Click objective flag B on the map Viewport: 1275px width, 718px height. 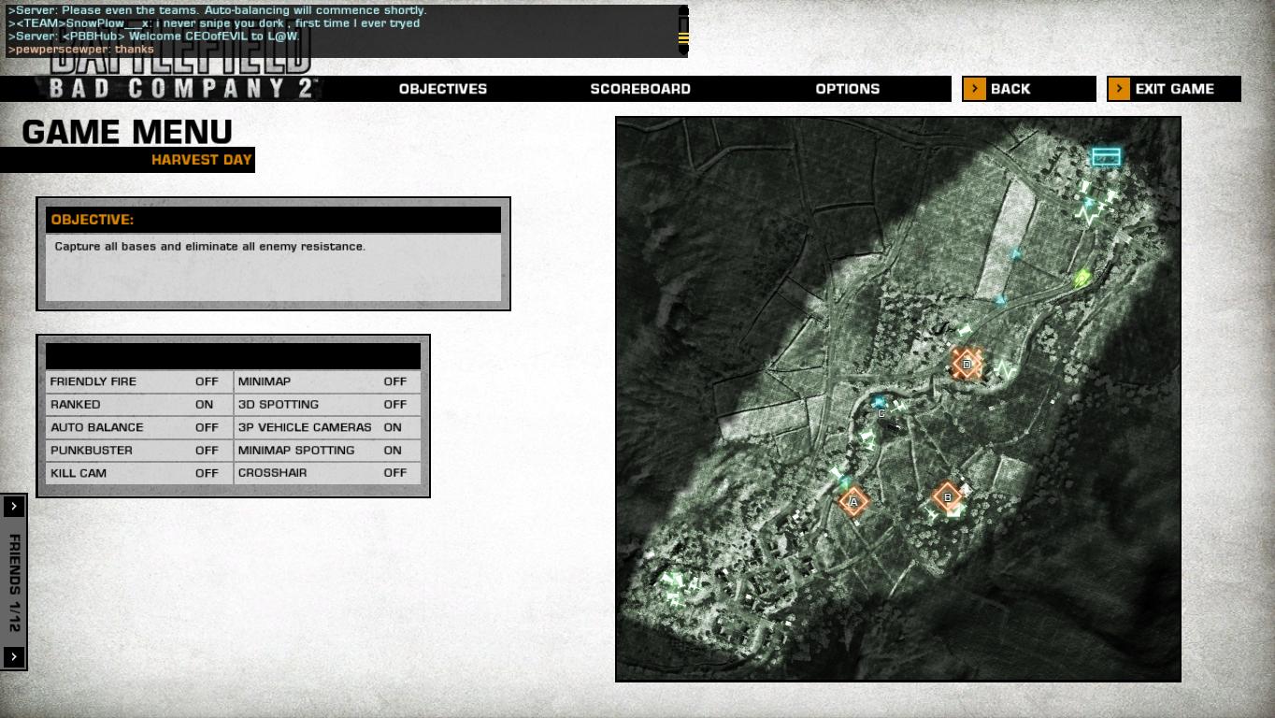[x=947, y=497]
